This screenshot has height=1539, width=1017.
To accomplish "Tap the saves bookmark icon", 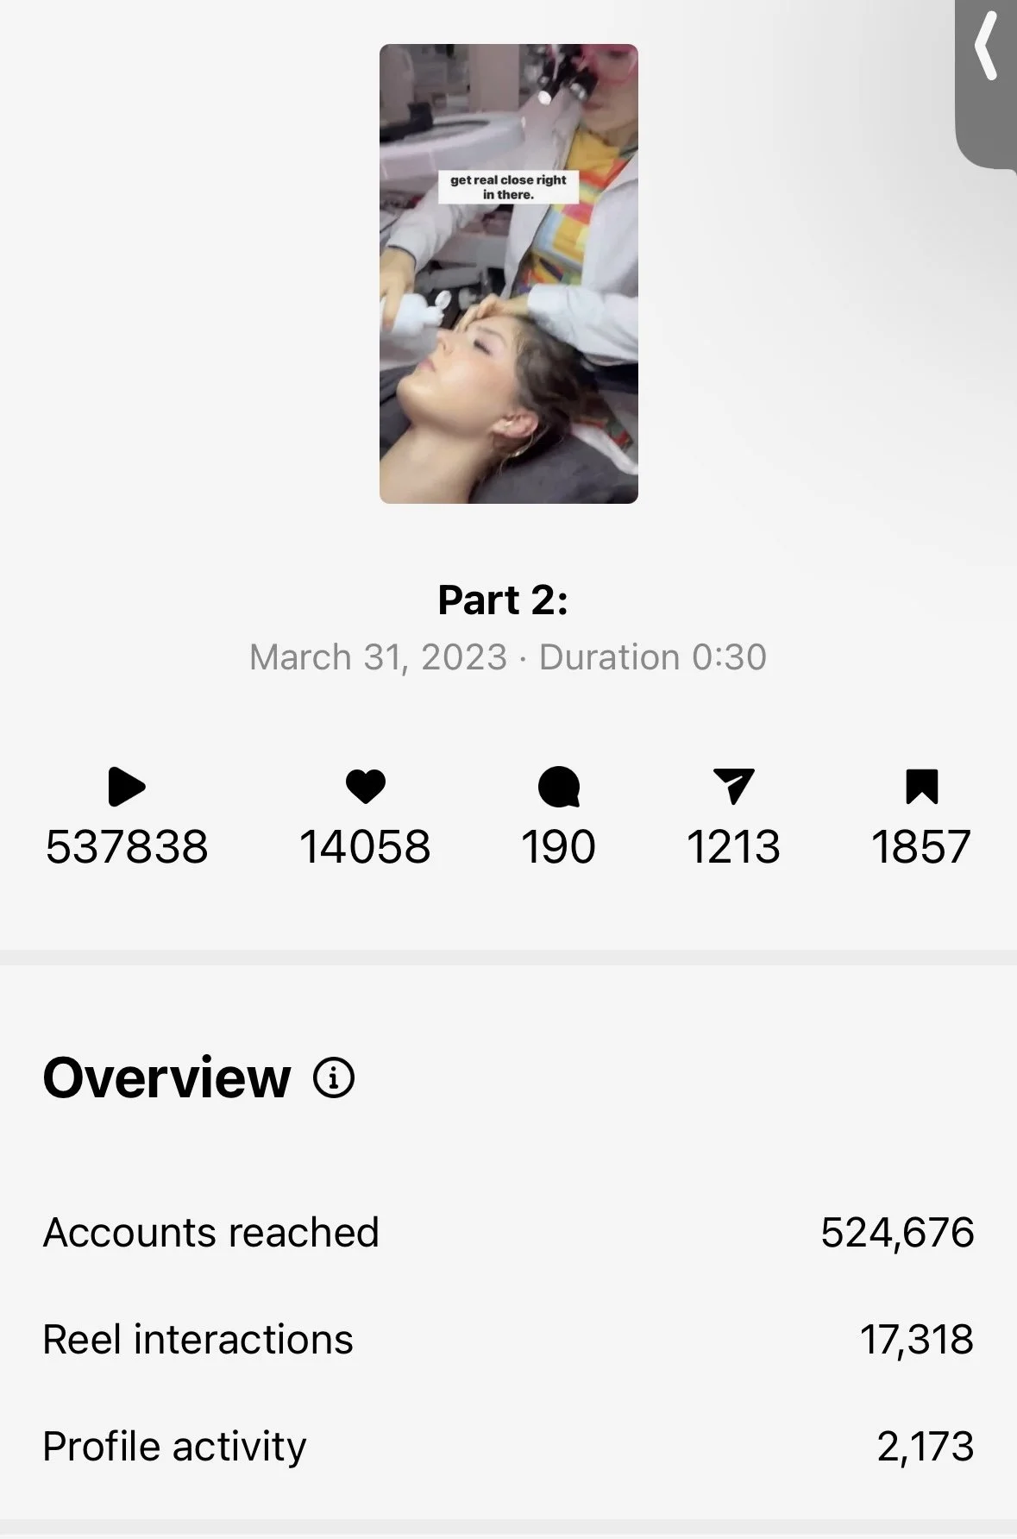I will [x=922, y=786].
